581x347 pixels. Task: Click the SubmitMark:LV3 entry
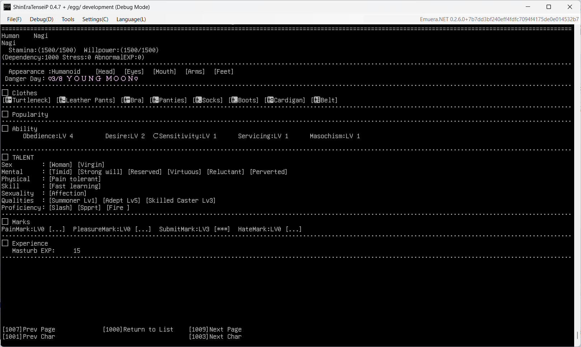click(x=195, y=229)
